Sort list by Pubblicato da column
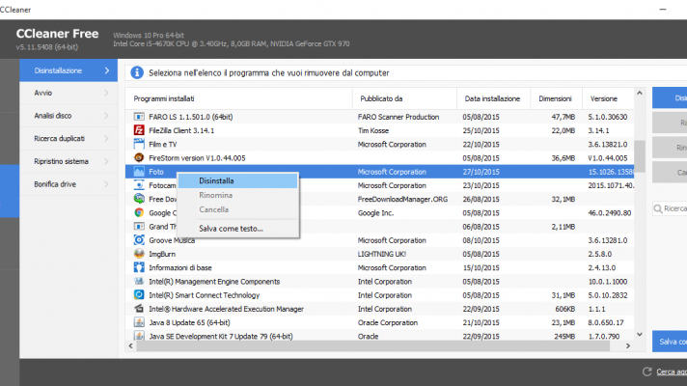The height and width of the screenshot is (386, 687). [x=405, y=98]
